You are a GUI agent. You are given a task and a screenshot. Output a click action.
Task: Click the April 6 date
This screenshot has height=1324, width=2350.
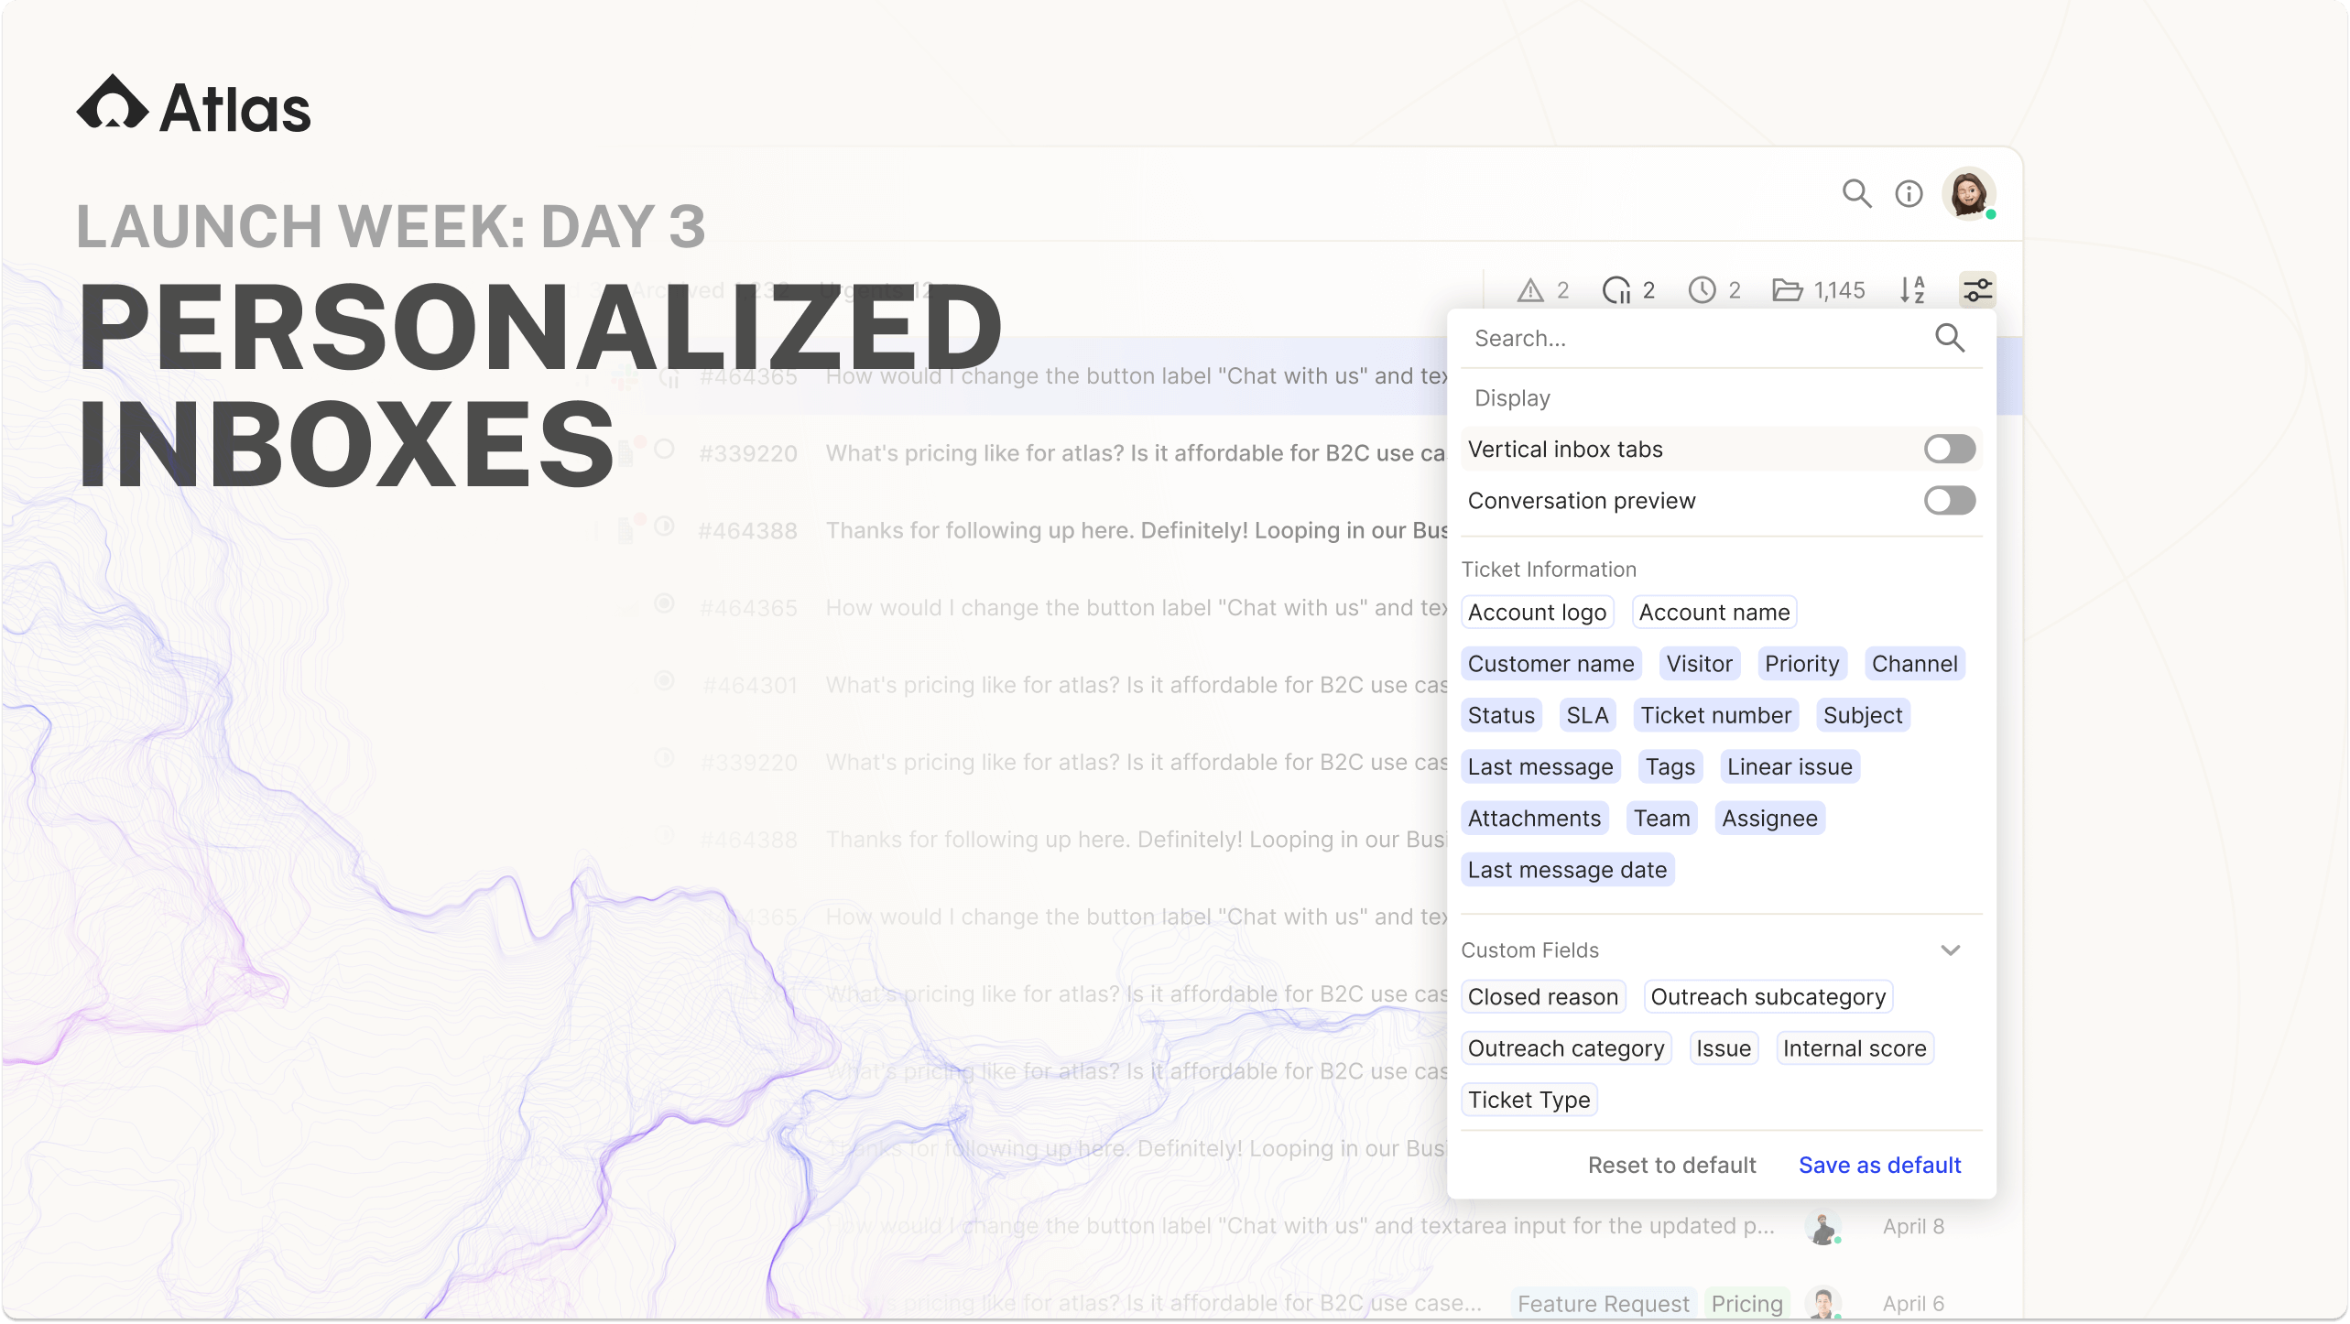[x=1913, y=1303]
